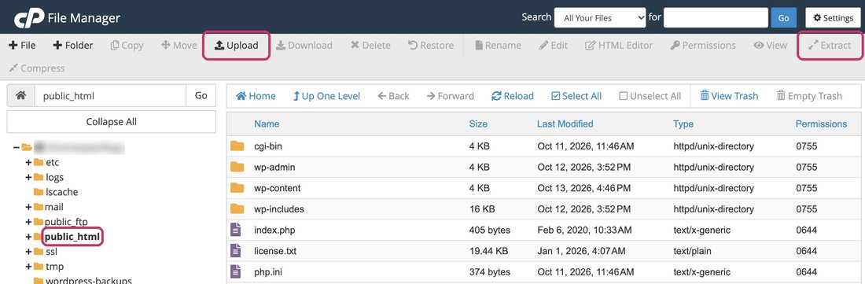Click the wp-content folder icon
Viewport: 865px width, 284px height.
237,188
